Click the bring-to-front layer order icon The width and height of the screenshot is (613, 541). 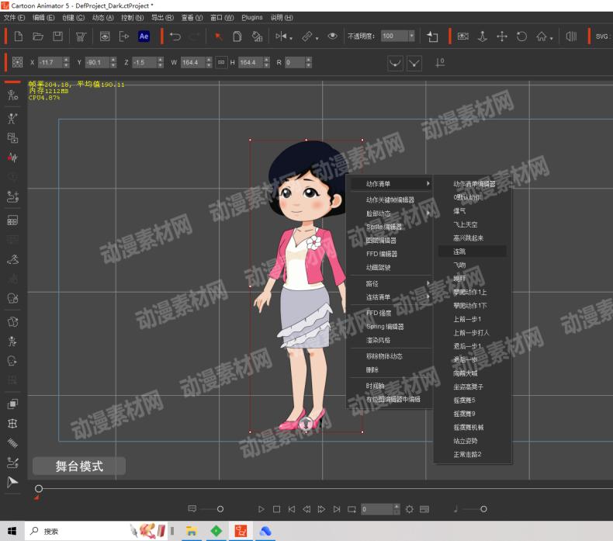tap(432, 36)
